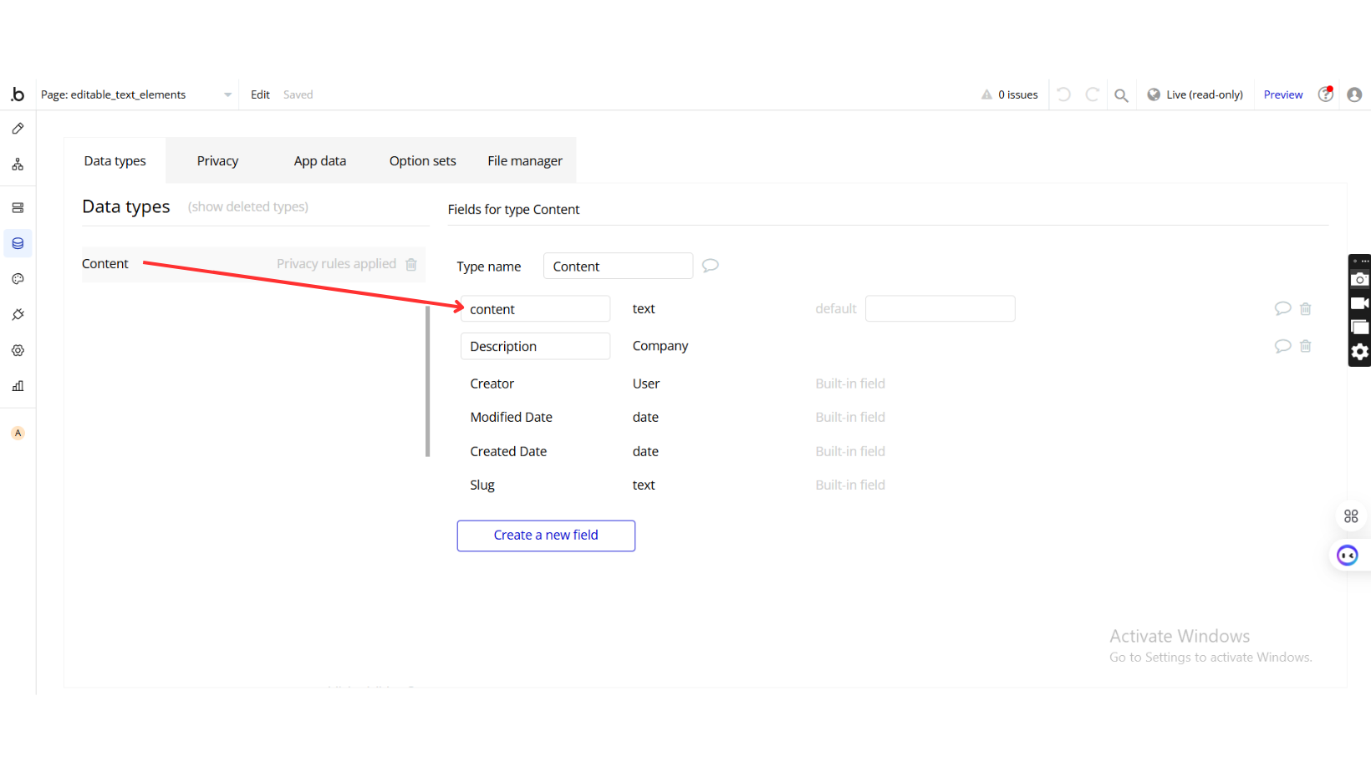The image size is (1371, 772).
Task: Open the user account avatar icon
Action: click(1354, 94)
